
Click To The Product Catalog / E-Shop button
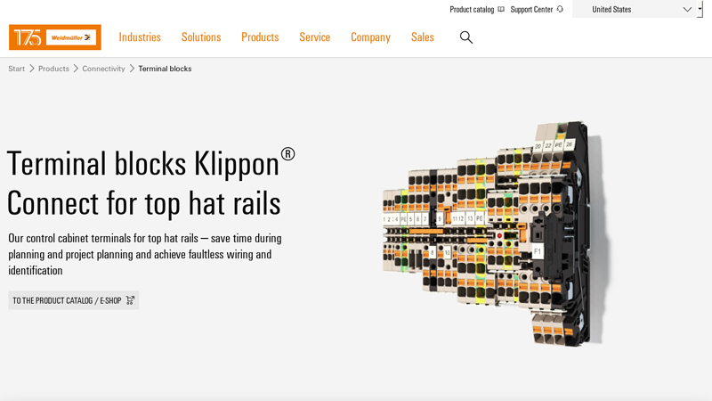[x=74, y=300]
